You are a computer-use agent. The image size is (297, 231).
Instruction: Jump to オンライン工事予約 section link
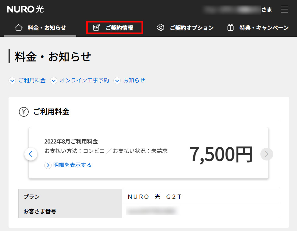[84, 81]
